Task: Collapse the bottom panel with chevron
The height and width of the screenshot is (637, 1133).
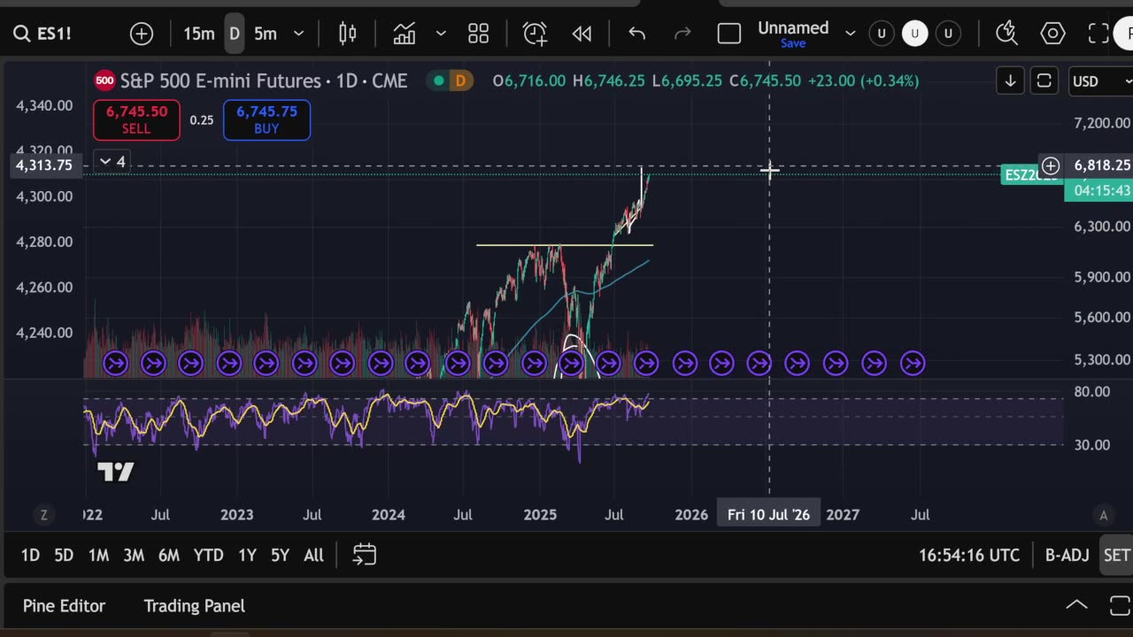Action: [1076, 606]
